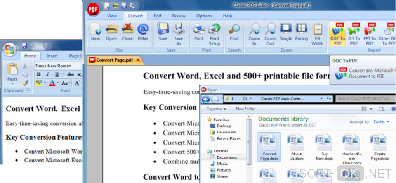396x183 pixels.
Task: Click the EMail icon in File group
Action: point(143,32)
